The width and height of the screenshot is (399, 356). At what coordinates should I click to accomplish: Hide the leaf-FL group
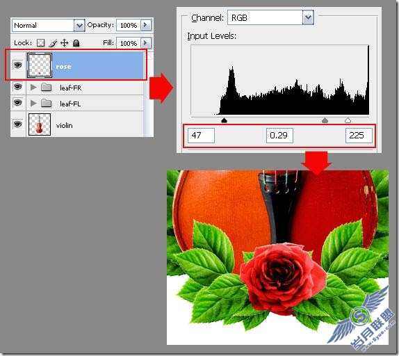pyautogui.click(x=17, y=102)
